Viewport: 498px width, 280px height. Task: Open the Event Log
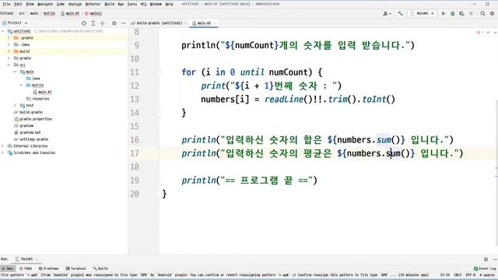pos(485,268)
